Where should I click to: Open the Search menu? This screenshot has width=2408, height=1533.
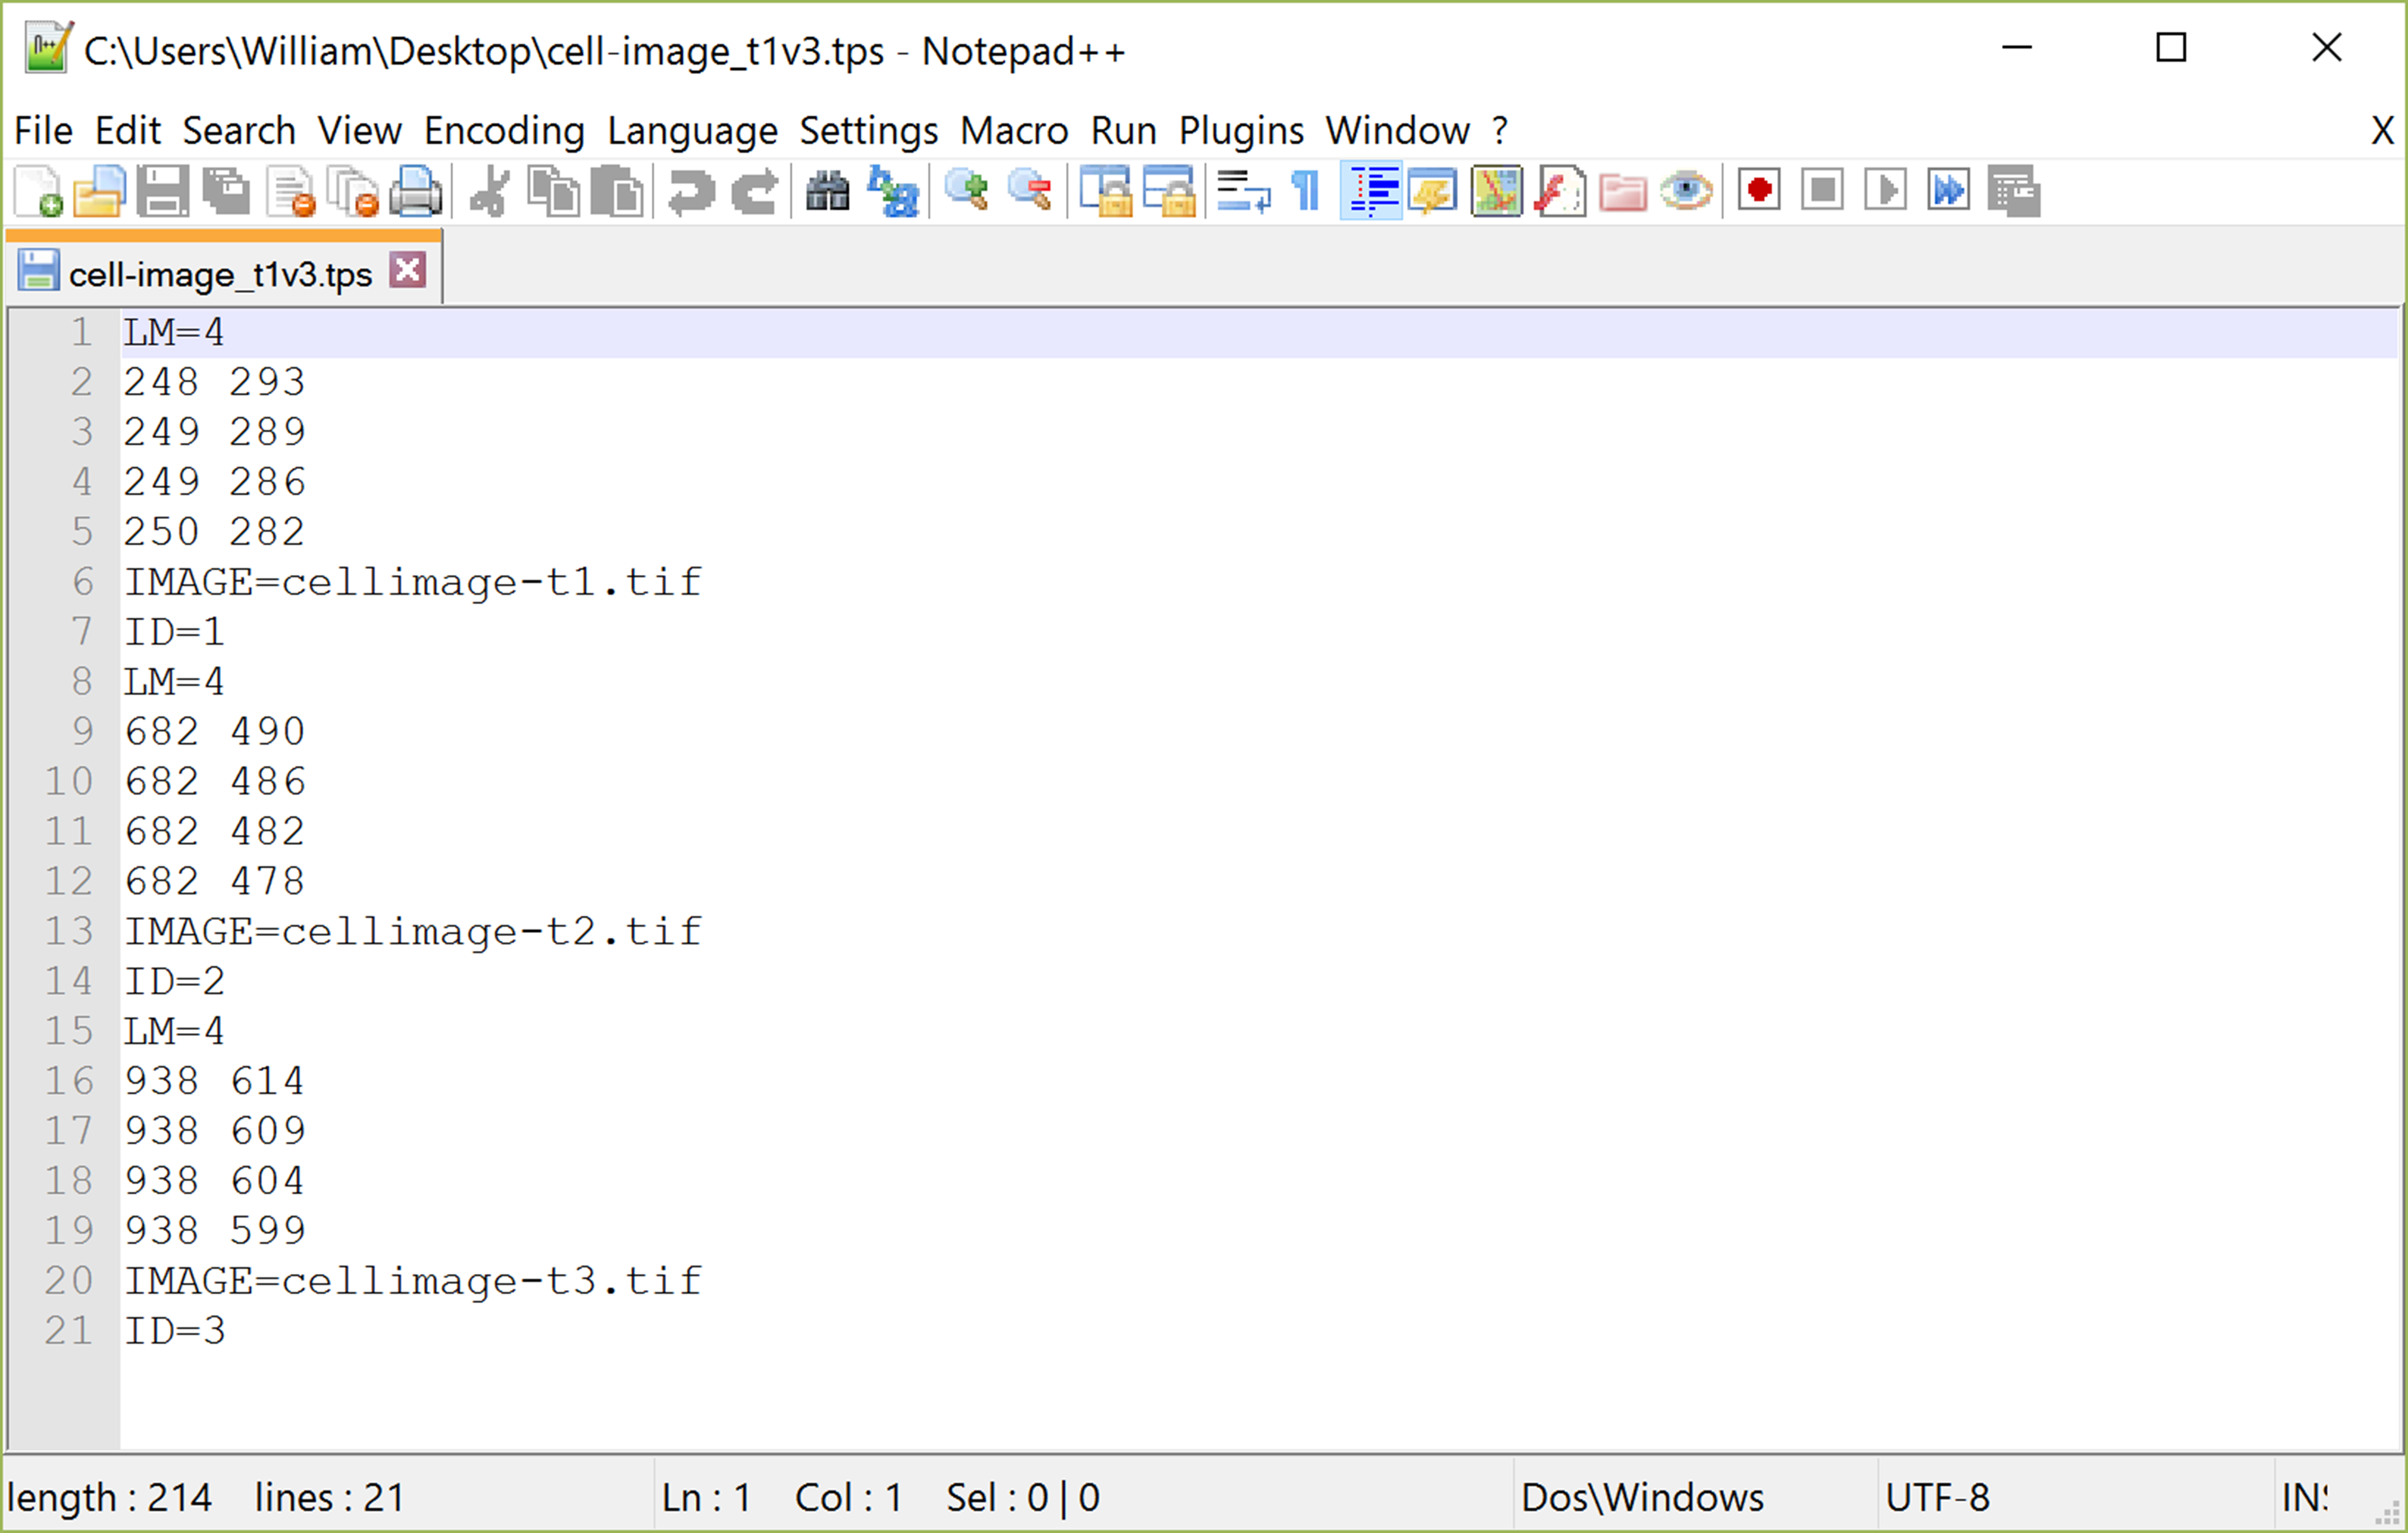pyautogui.click(x=239, y=131)
